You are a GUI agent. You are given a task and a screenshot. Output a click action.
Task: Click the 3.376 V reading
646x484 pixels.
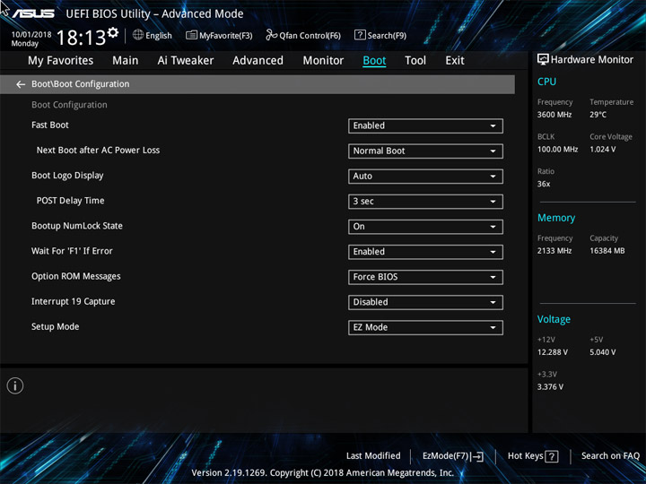[550, 387]
